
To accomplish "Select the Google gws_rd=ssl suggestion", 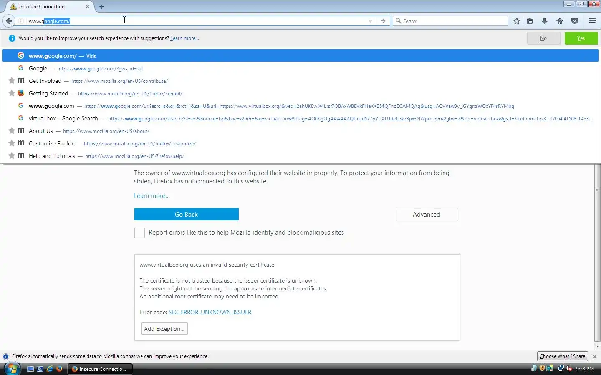I will point(300,68).
